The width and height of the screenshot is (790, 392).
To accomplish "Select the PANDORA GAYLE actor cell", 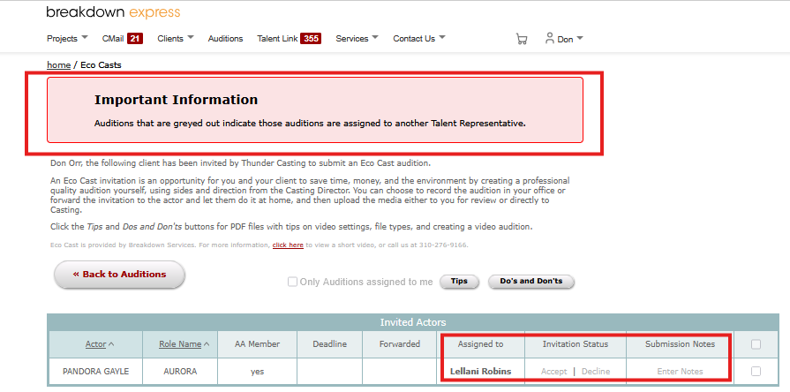I will tap(95, 372).
